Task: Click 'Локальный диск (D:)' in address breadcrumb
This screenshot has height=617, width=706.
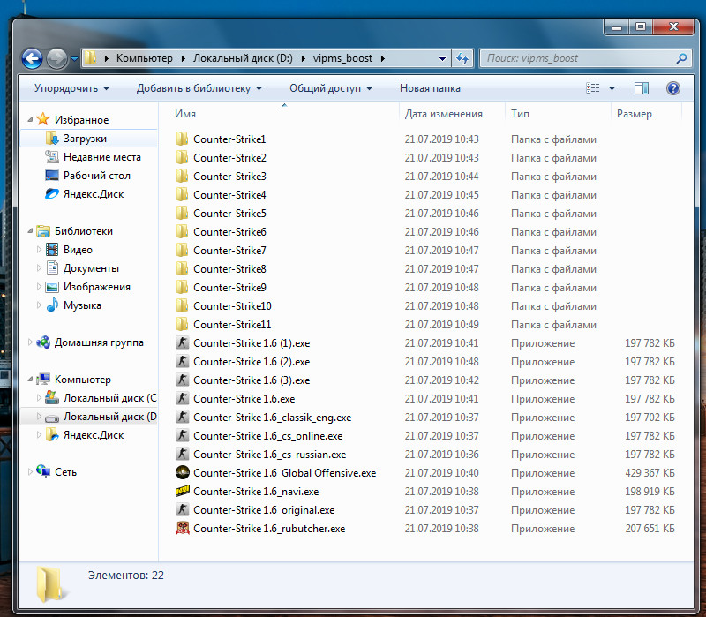Action: pos(243,58)
